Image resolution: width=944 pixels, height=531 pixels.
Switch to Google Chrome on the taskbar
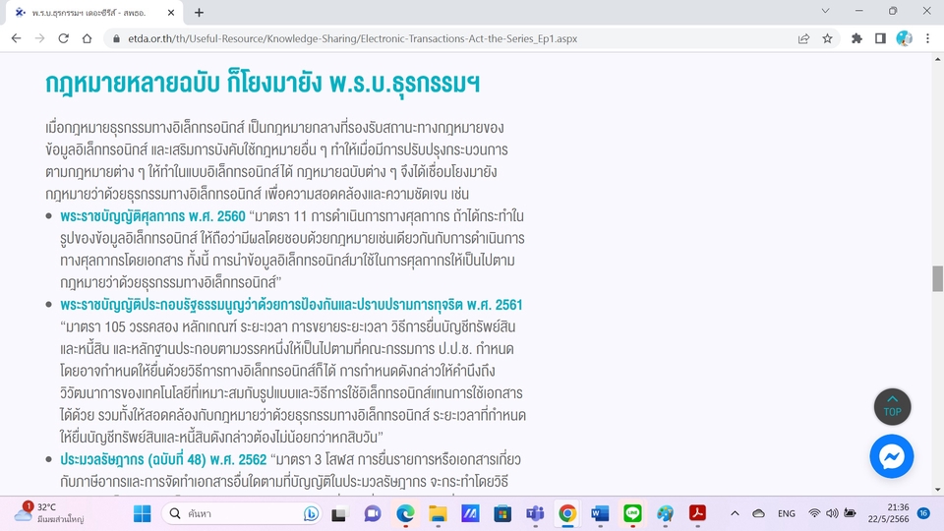pos(567,513)
